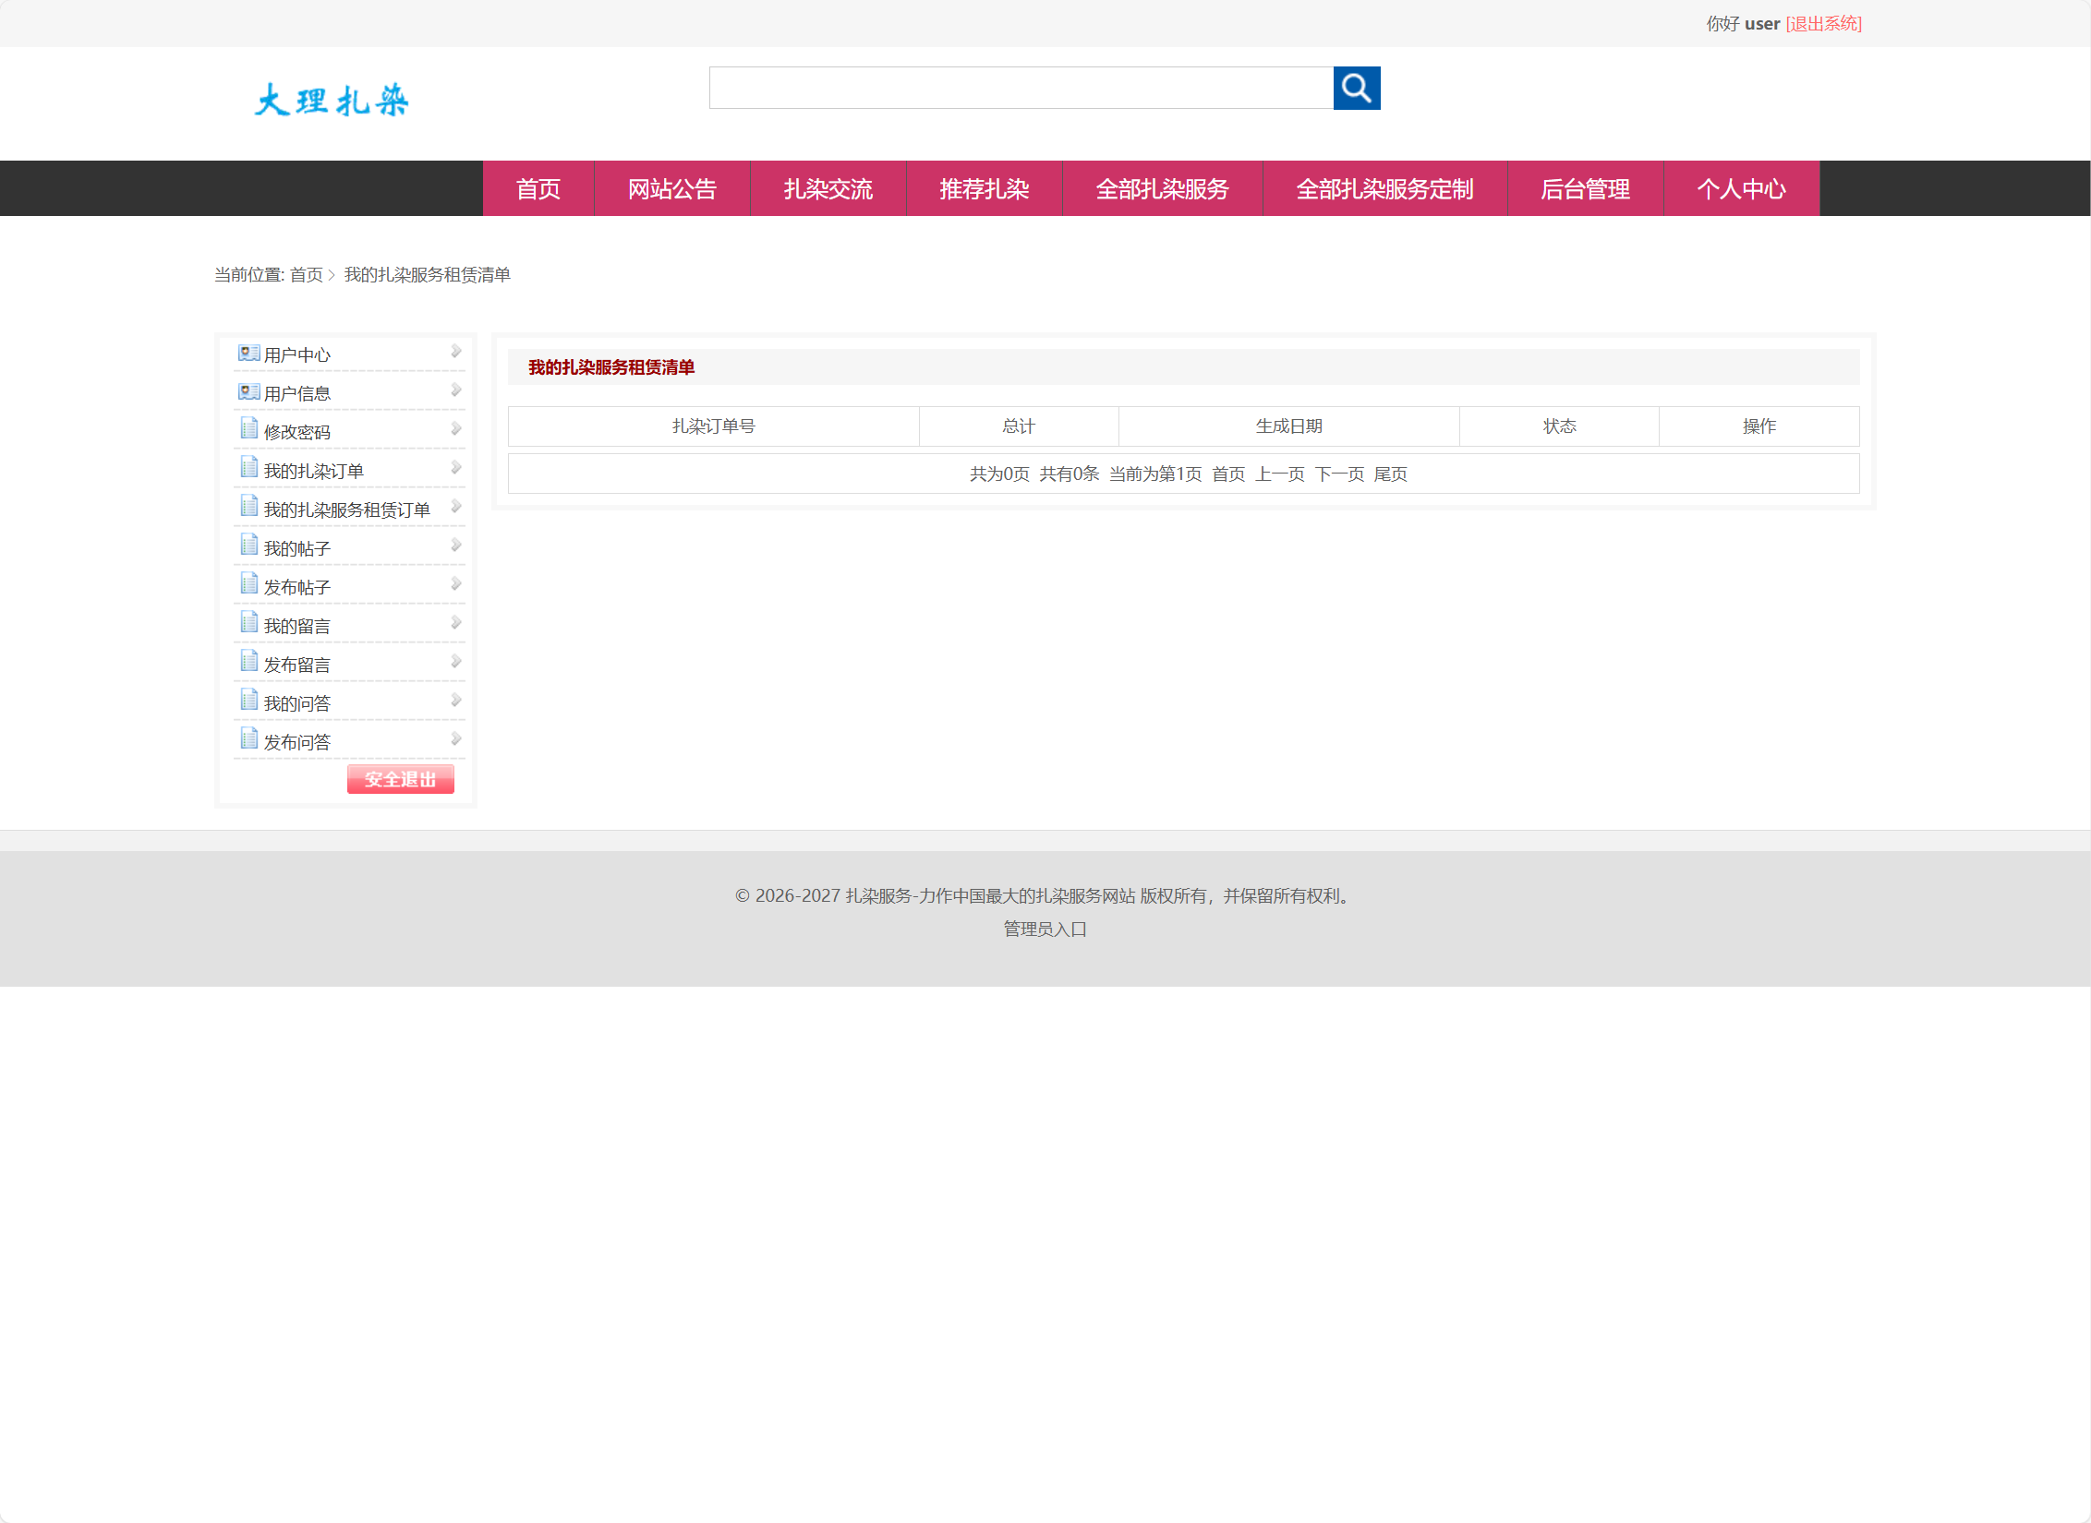Click inside the search text field
The height and width of the screenshot is (1523, 2091).
tap(1021, 88)
